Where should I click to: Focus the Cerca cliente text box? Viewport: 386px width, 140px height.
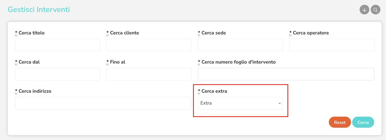click(149, 45)
